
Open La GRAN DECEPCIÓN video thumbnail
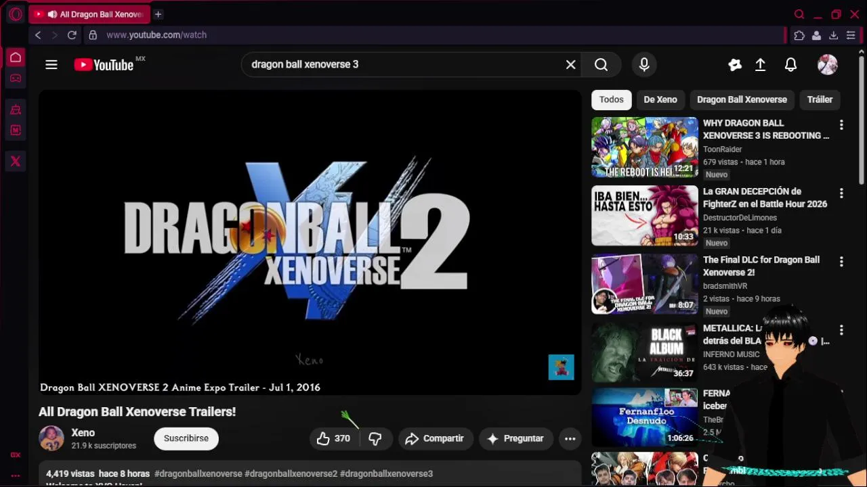pyautogui.click(x=645, y=216)
